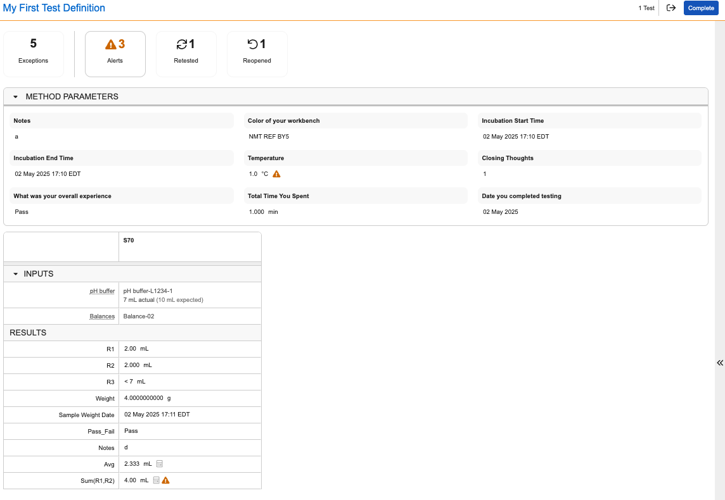Click the Sum(R1,R2) warning triangle icon
The image size is (725, 500).
(165, 480)
